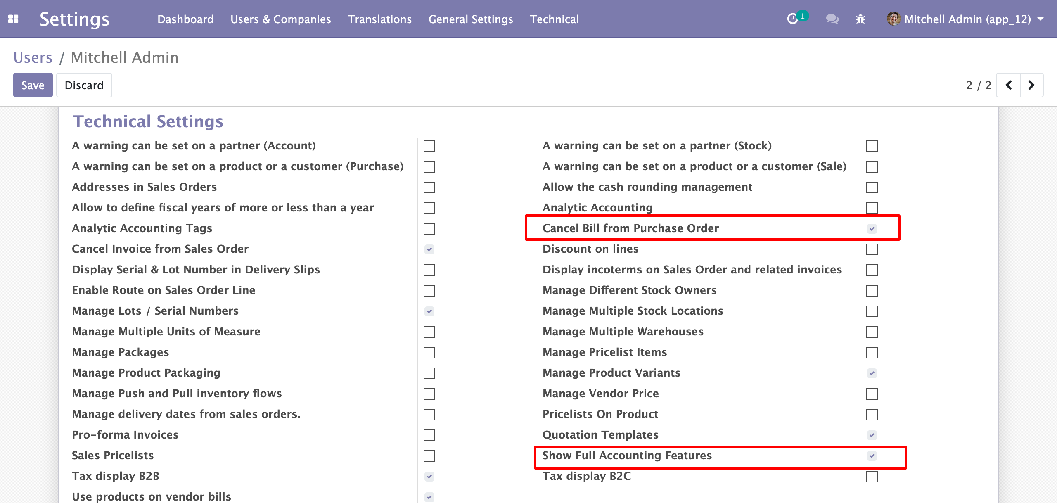Viewport: 1057px width, 503px height.
Task: Open the Translations menu
Action: (x=379, y=19)
